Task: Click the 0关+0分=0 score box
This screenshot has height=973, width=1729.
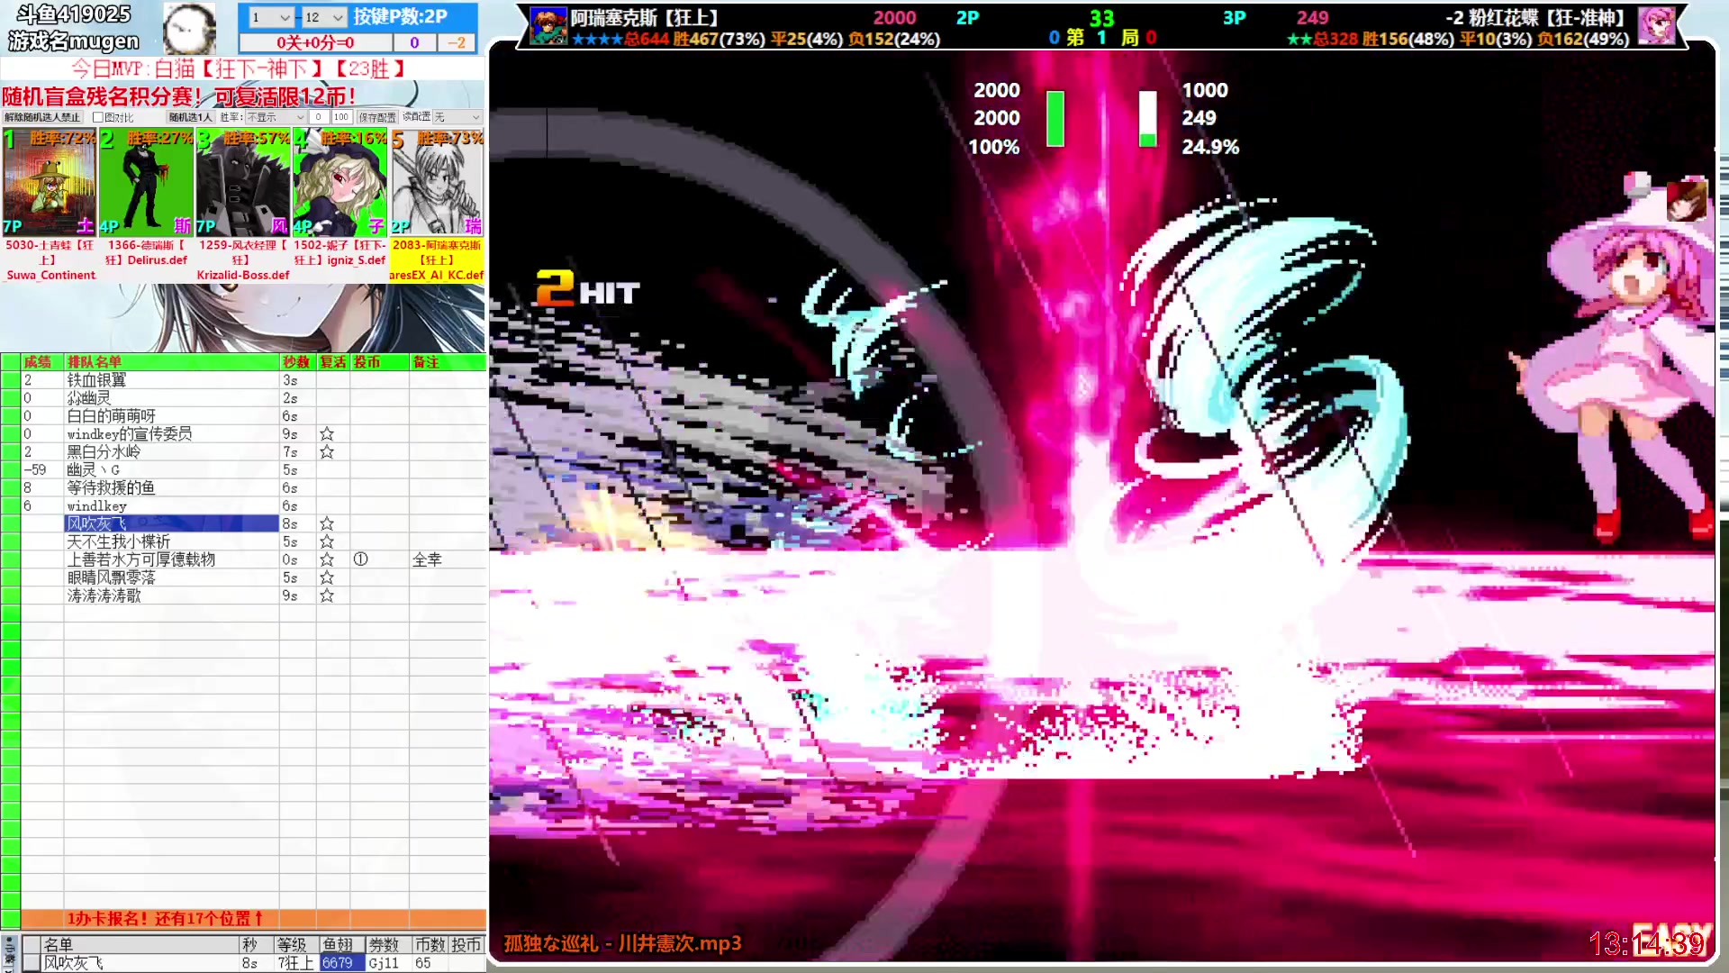Action: point(315,42)
